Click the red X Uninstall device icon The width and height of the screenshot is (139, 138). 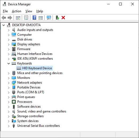[63, 18]
